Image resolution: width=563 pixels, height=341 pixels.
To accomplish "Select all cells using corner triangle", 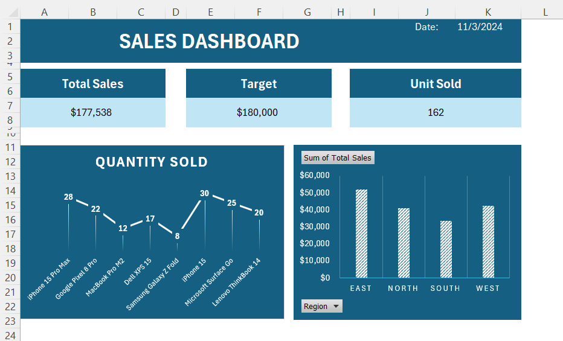I will [x=13, y=13].
